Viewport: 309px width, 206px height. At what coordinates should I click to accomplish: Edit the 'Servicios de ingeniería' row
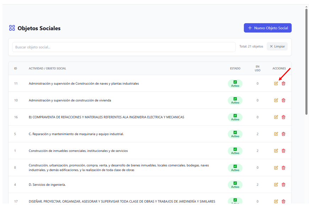tap(276, 185)
